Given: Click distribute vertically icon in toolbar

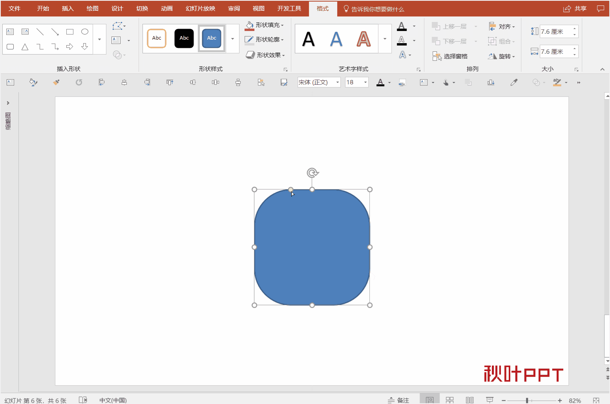Looking at the screenshot, I should 238,82.
